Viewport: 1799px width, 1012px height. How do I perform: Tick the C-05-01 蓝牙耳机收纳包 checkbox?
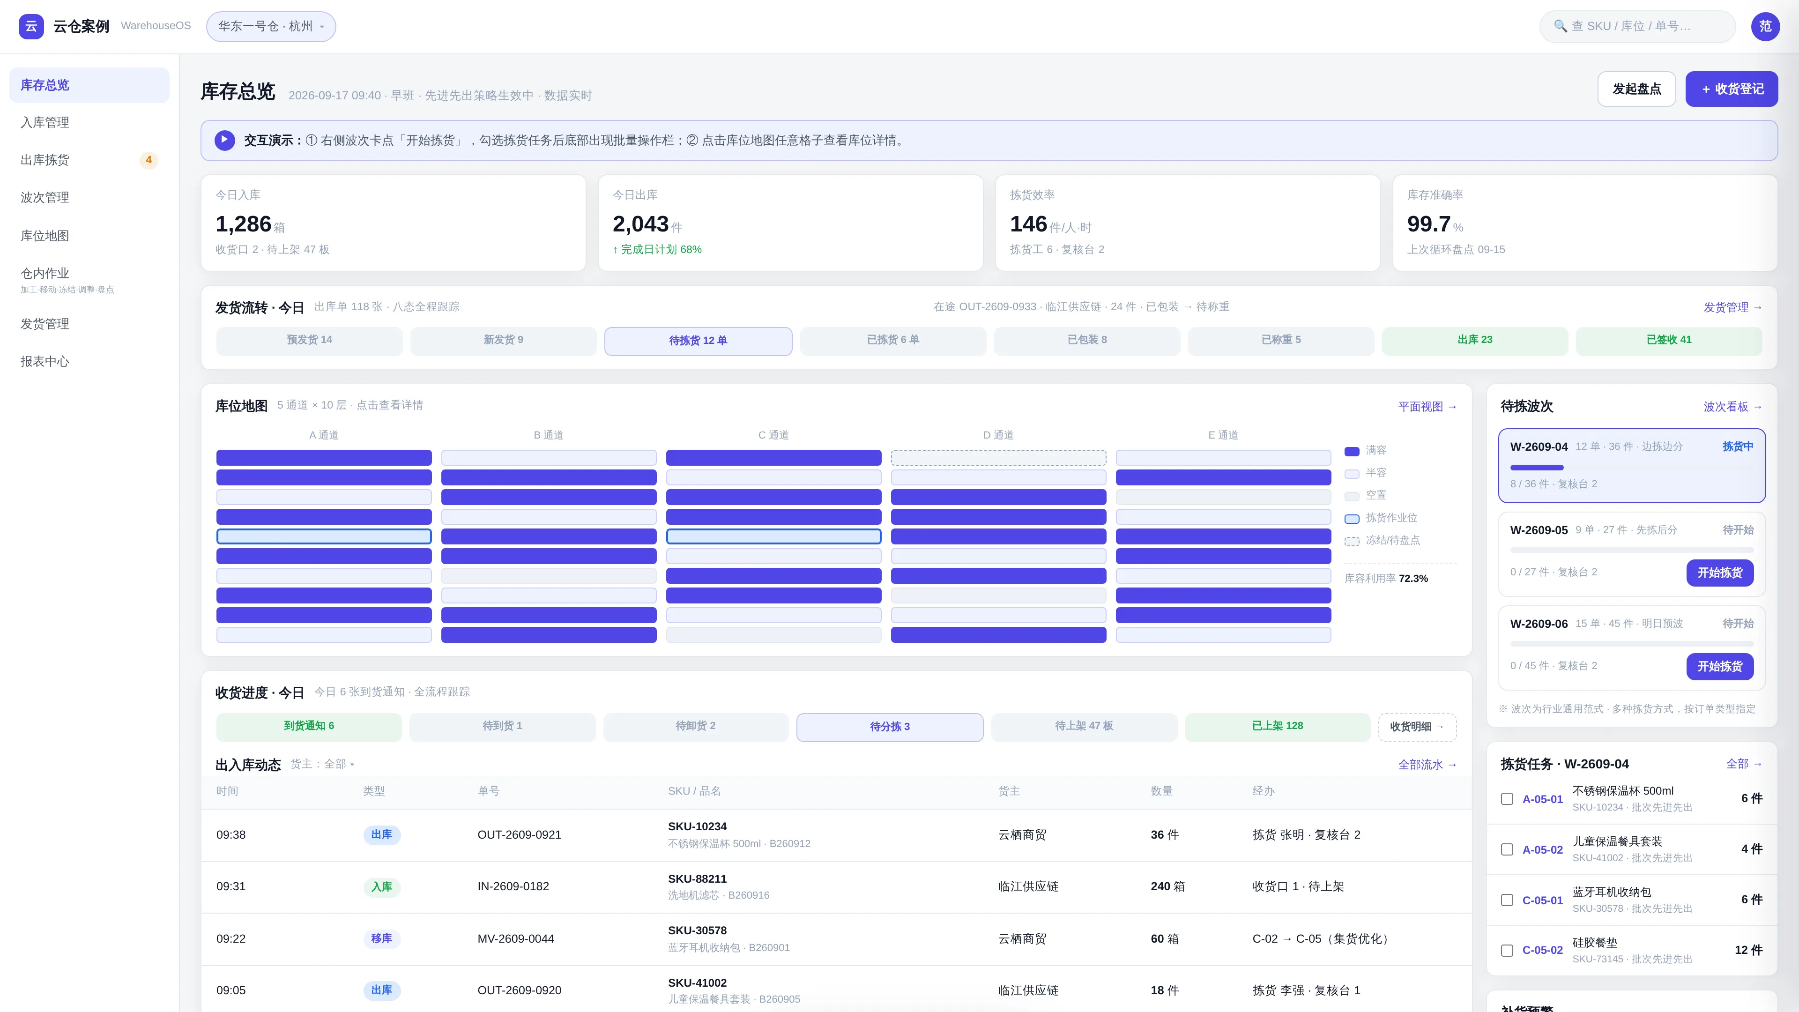[x=1507, y=900]
